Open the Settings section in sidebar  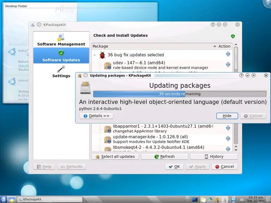(x=61, y=71)
